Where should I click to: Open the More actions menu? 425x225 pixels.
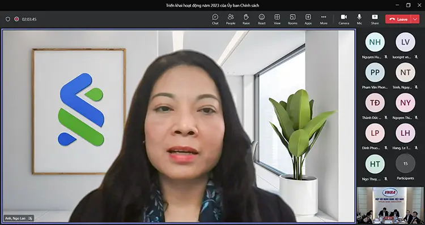click(324, 19)
